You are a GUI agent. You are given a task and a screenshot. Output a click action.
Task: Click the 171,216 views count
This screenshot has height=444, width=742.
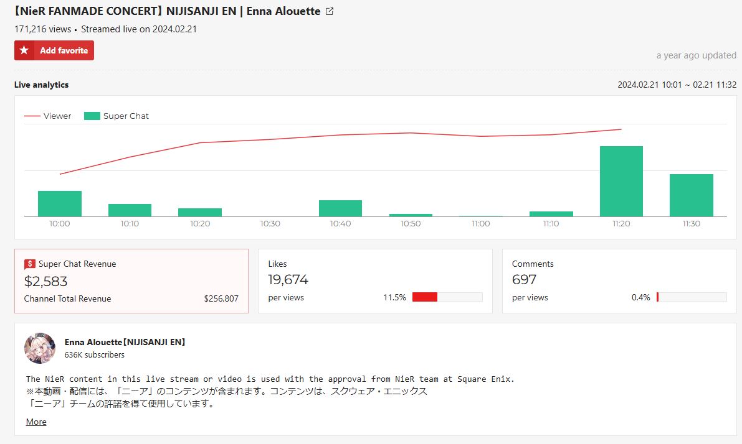click(x=42, y=29)
